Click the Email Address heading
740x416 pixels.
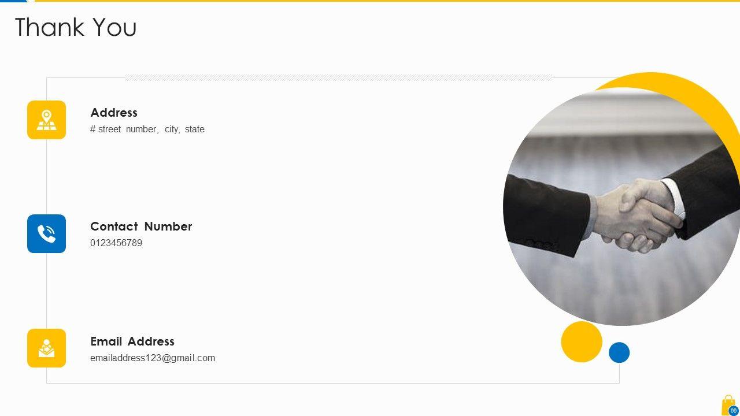(x=132, y=341)
